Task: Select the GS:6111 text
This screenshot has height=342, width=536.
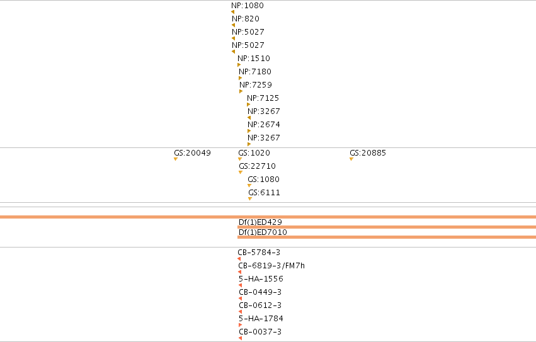Action: 265,193
